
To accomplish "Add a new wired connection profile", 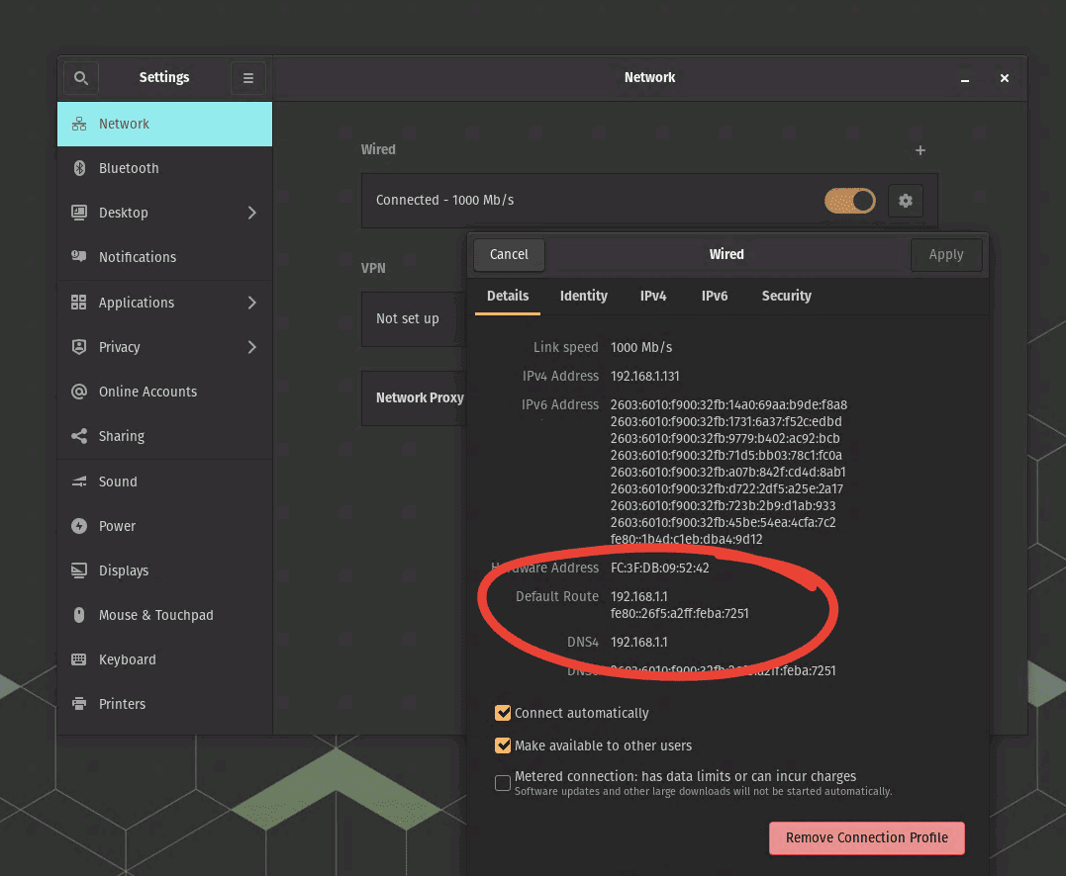I will tap(920, 150).
